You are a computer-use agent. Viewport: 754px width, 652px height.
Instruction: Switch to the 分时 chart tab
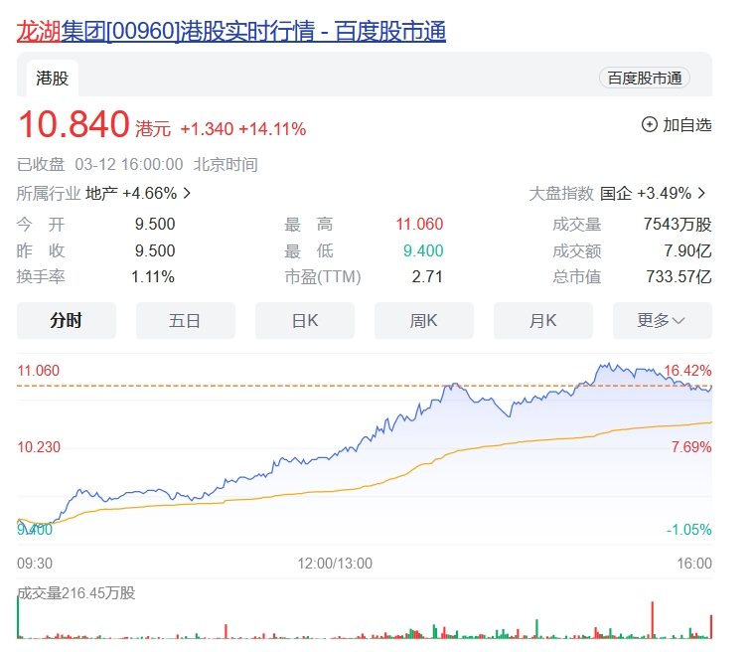coord(67,320)
